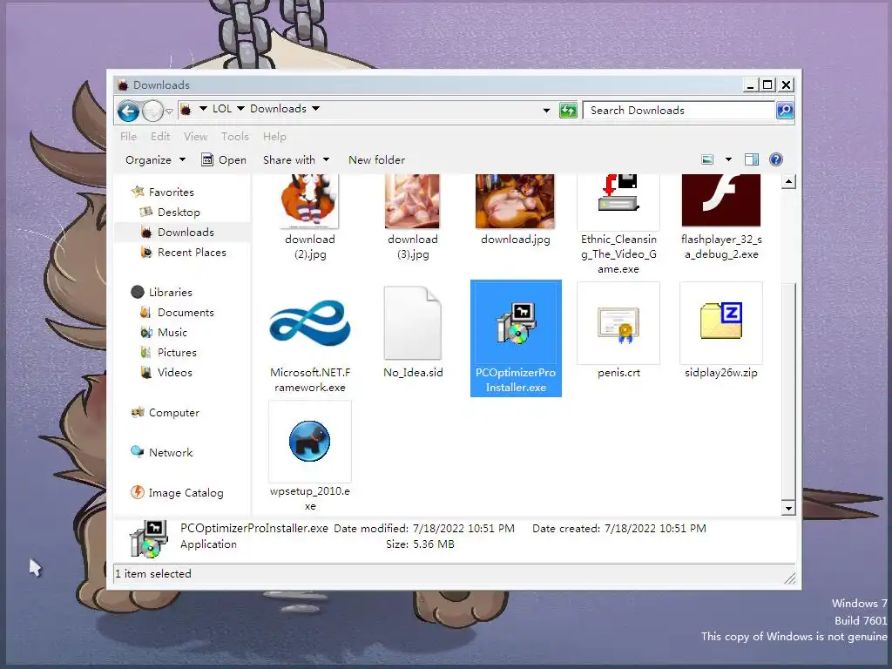This screenshot has width=892, height=669.
Task: Open the View menu
Action: [x=195, y=137]
